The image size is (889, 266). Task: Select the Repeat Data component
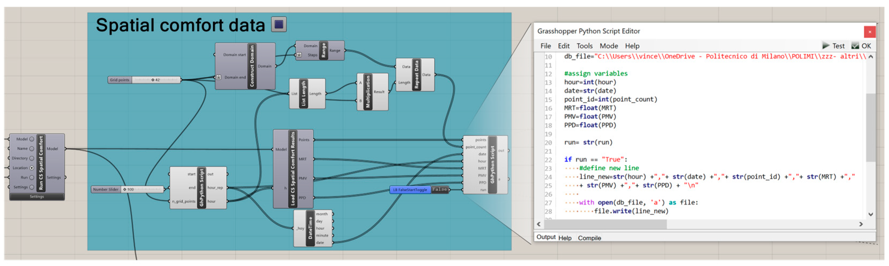[x=416, y=75]
